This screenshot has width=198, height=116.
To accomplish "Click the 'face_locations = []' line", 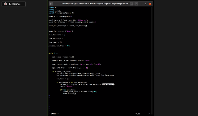I will pos(57,35).
